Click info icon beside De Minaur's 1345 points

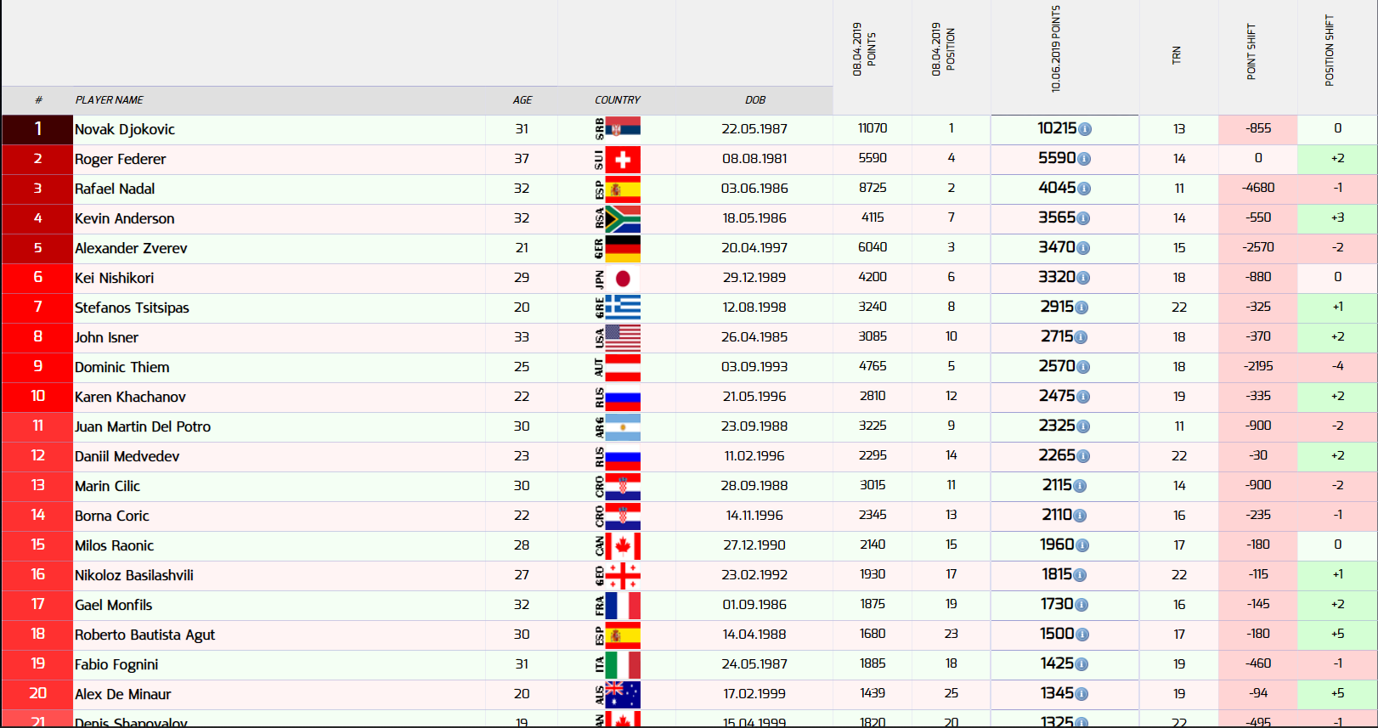click(1082, 694)
